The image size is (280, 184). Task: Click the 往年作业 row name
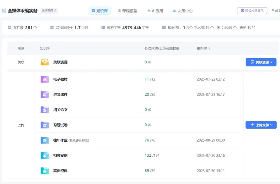(60, 140)
